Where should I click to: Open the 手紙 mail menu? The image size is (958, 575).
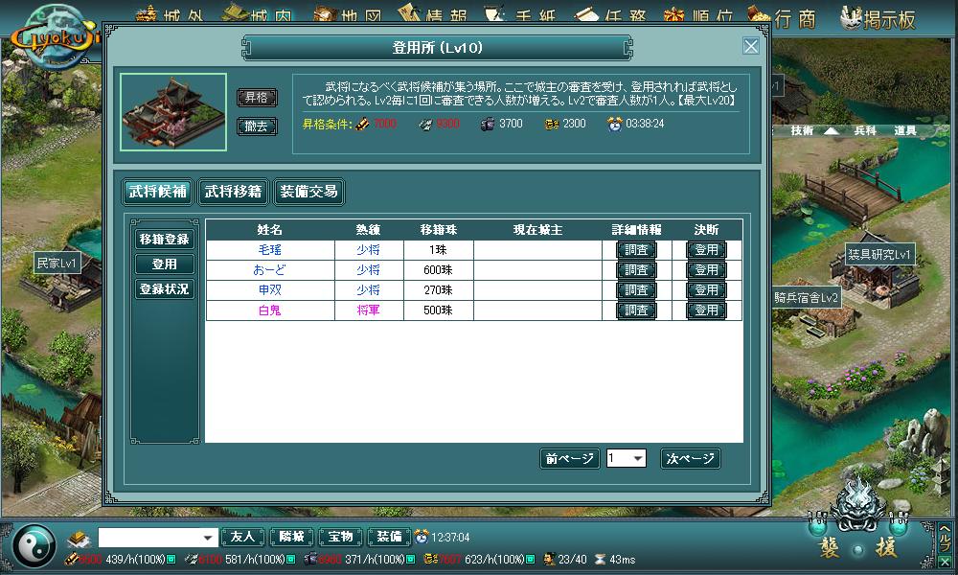520,13
